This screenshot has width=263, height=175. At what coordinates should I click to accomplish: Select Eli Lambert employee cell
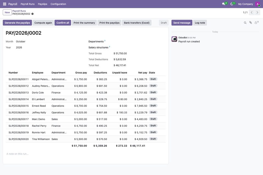[38, 99]
